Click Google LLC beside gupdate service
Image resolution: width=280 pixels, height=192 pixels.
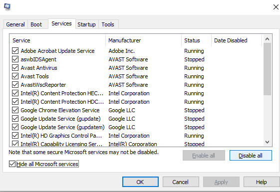(122, 119)
